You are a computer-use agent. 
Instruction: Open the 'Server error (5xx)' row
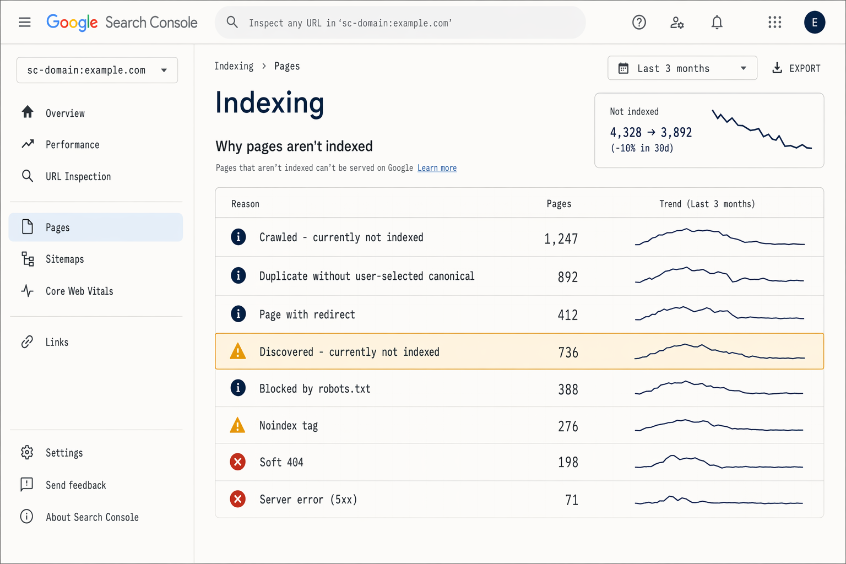519,500
